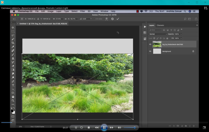Select the log_by_tinalouiseuk layer thumbnail
Screen dimensions: 209x132
(x=157, y=44)
